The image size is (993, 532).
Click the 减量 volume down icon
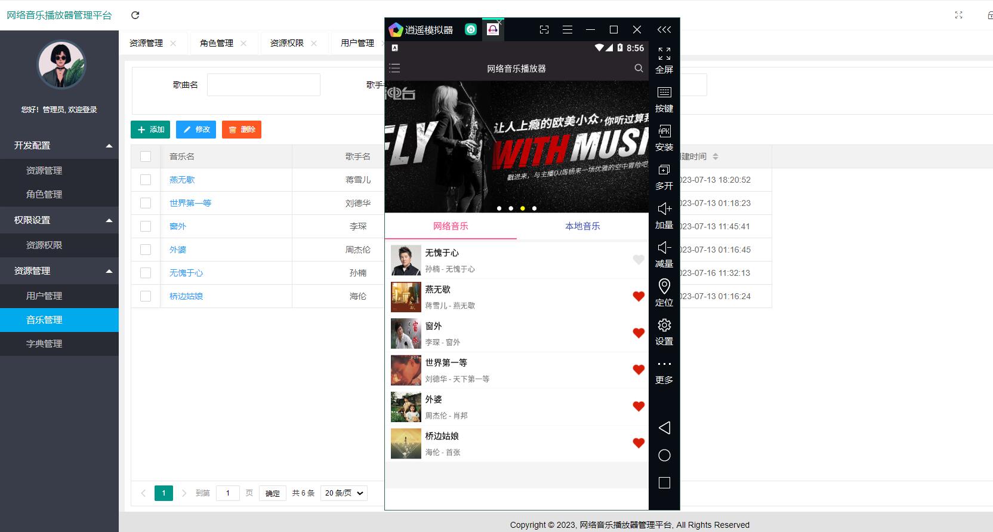coord(664,247)
